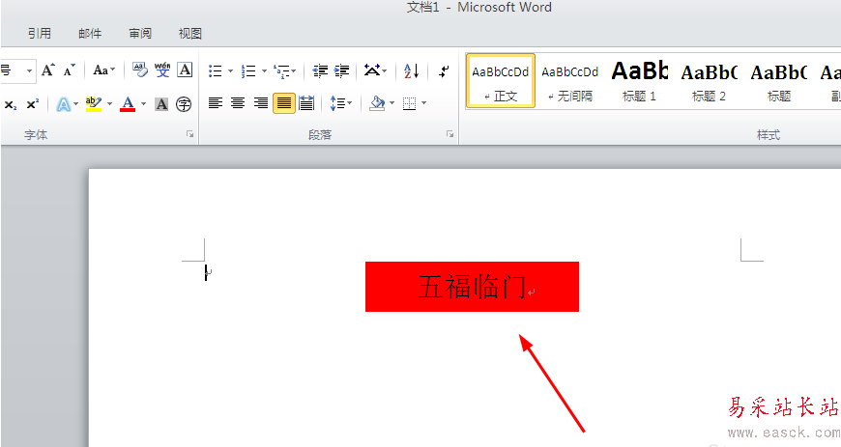Toggle subscript formatting
This screenshot has height=447, width=841.
coord(11,104)
